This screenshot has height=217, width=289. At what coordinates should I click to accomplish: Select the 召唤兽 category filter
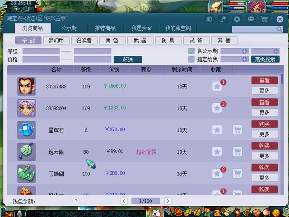click(x=84, y=40)
